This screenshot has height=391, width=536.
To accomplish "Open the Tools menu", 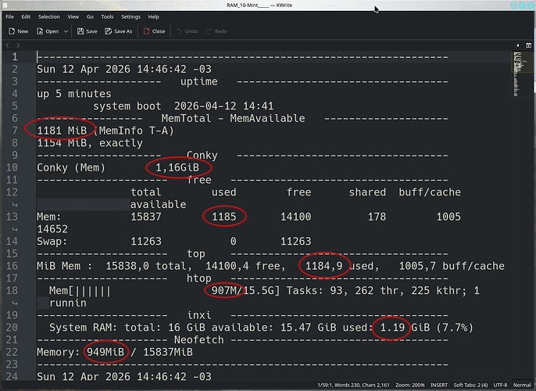I will pos(107,16).
